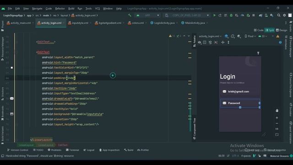Click the Sync Project with Gradle Files icon
The width and height of the screenshot is (293, 165).
260,15
